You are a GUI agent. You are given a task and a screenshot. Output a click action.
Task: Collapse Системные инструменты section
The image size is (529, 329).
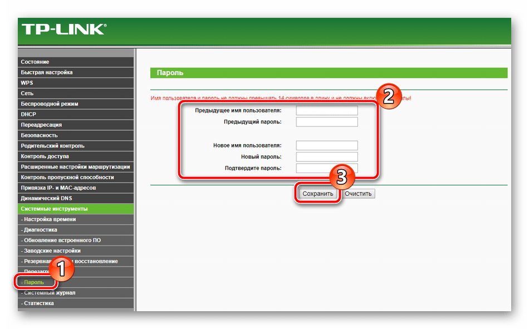point(76,209)
